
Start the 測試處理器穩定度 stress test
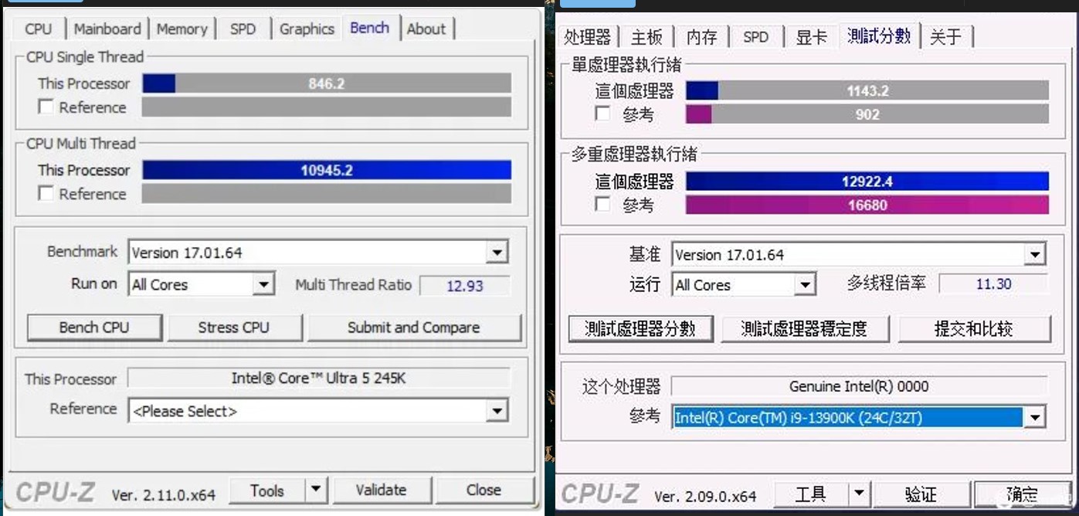(x=804, y=328)
